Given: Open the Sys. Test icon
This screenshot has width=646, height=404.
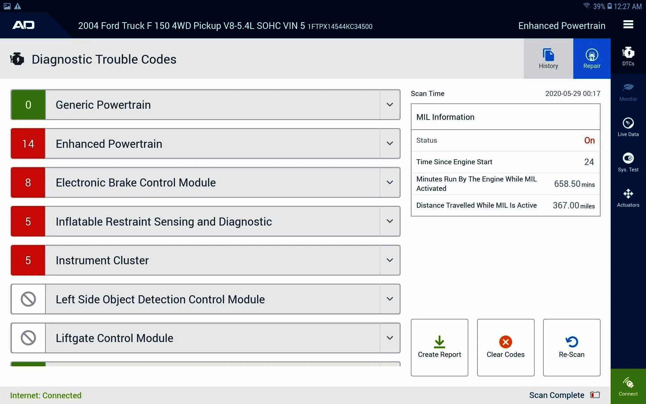Looking at the screenshot, I should 628,162.
